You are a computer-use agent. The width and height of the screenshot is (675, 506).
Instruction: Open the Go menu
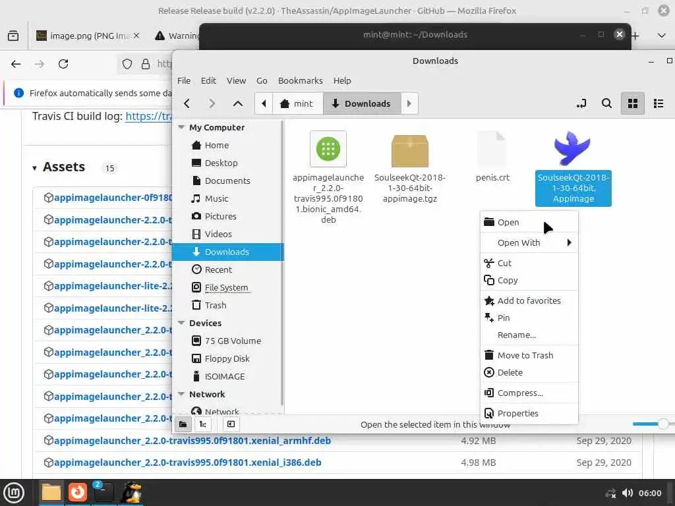coord(262,80)
